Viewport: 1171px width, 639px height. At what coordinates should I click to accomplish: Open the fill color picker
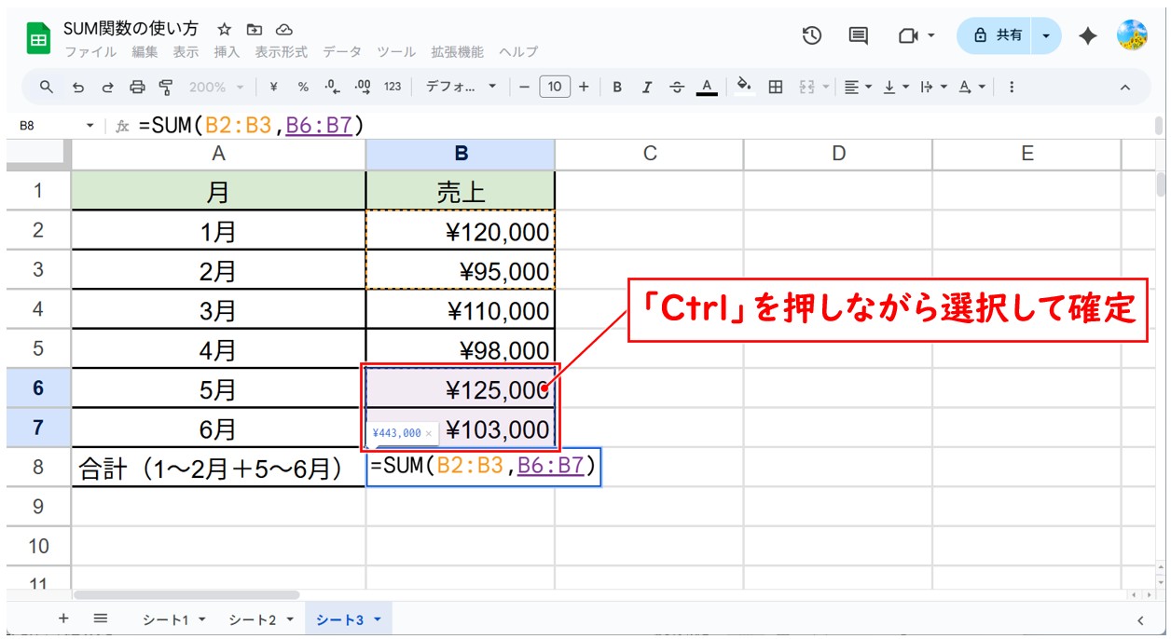point(743,87)
